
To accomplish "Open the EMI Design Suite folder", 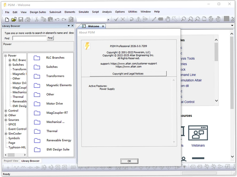I will coord(37,150).
